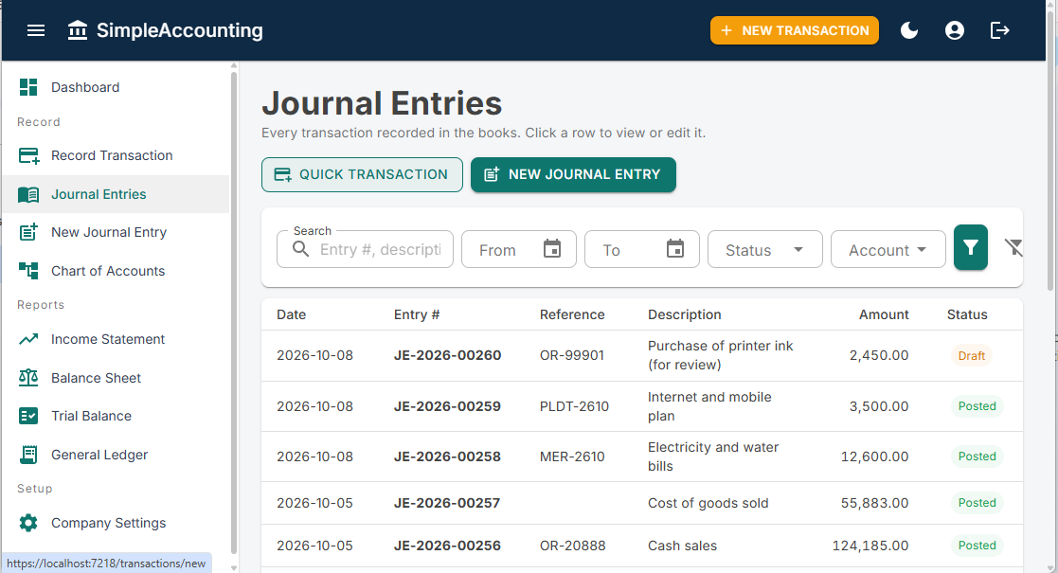Open the hamburger navigation menu
This screenshot has height=573, width=1058.
[36, 30]
